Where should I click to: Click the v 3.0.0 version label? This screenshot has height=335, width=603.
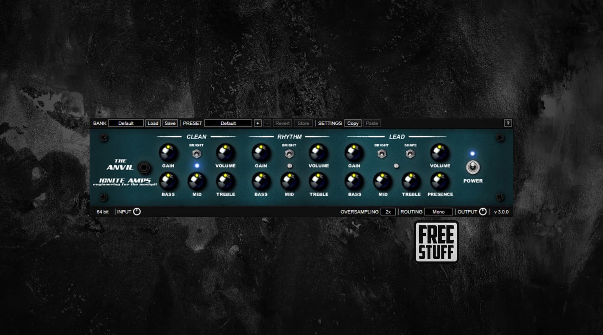[501, 212]
